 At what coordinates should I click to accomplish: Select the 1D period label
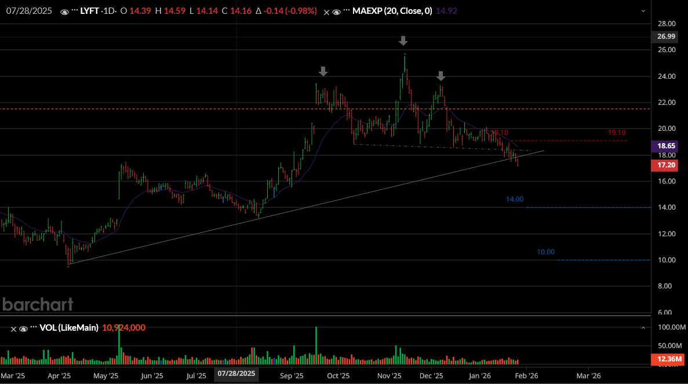(108, 11)
